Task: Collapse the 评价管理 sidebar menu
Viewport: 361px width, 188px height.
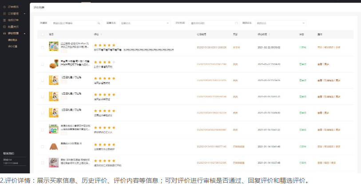Action: point(24,33)
